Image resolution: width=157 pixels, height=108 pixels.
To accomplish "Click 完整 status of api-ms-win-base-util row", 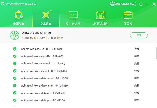I will pos(137,49).
